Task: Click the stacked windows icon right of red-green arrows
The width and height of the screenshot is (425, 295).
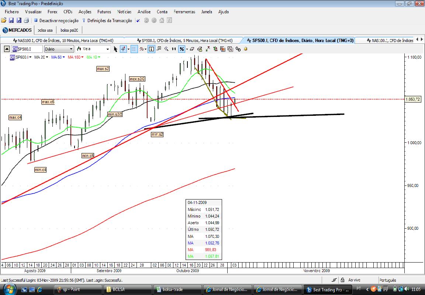Action: point(223,49)
